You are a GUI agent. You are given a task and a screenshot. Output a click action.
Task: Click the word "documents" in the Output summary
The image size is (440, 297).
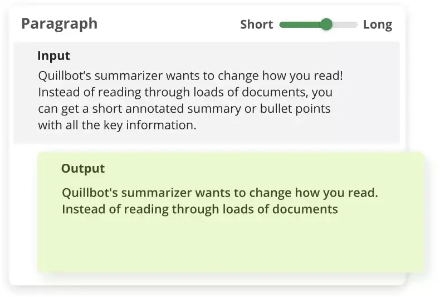click(309, 209)
